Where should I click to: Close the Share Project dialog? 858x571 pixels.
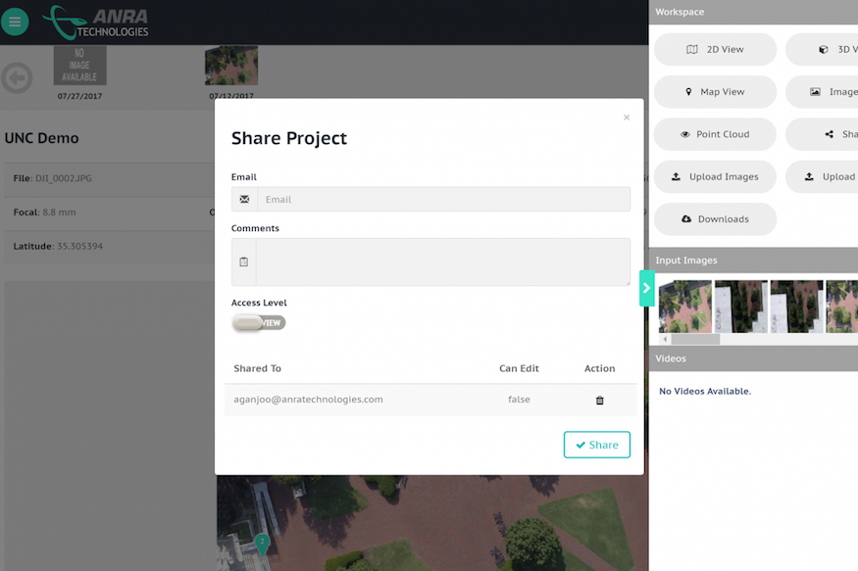[x=627, y=118]
